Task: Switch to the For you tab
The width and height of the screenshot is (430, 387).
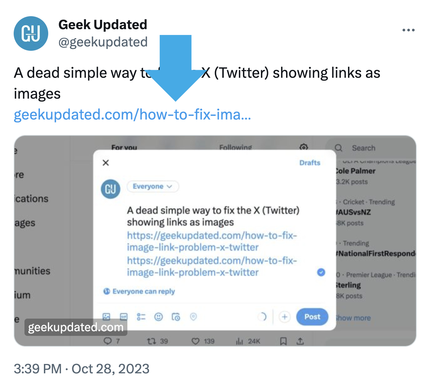Action: 124,147
